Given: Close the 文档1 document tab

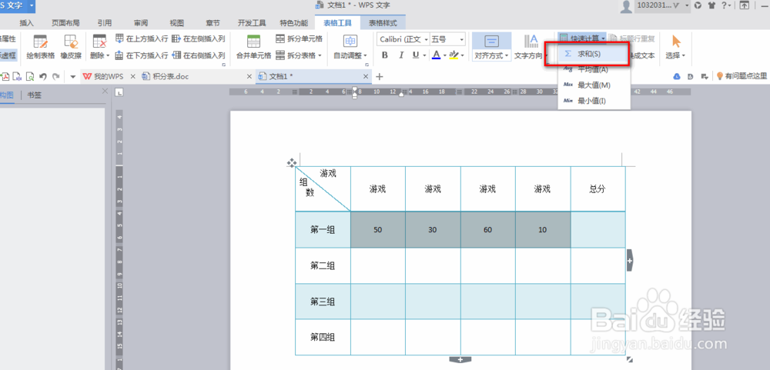Looking at the screenshot, I should point(365,77).
